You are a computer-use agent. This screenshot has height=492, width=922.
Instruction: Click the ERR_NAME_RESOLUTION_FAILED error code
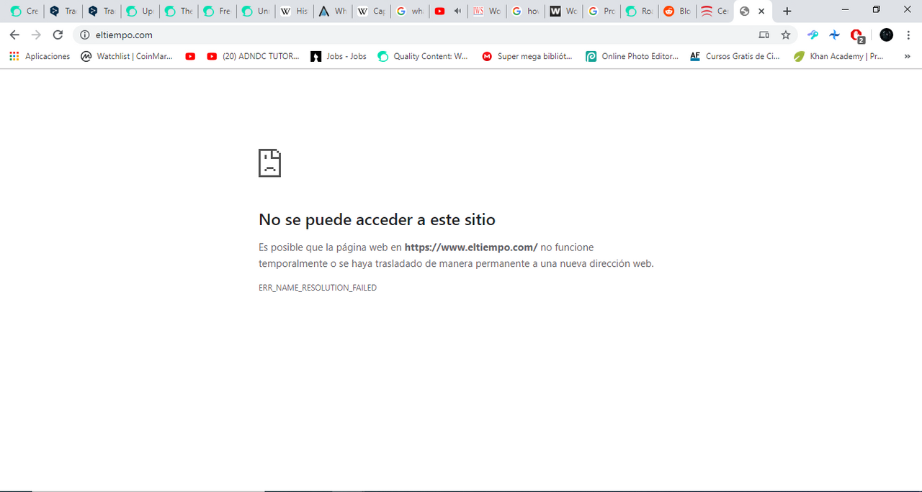click(318, 288)
